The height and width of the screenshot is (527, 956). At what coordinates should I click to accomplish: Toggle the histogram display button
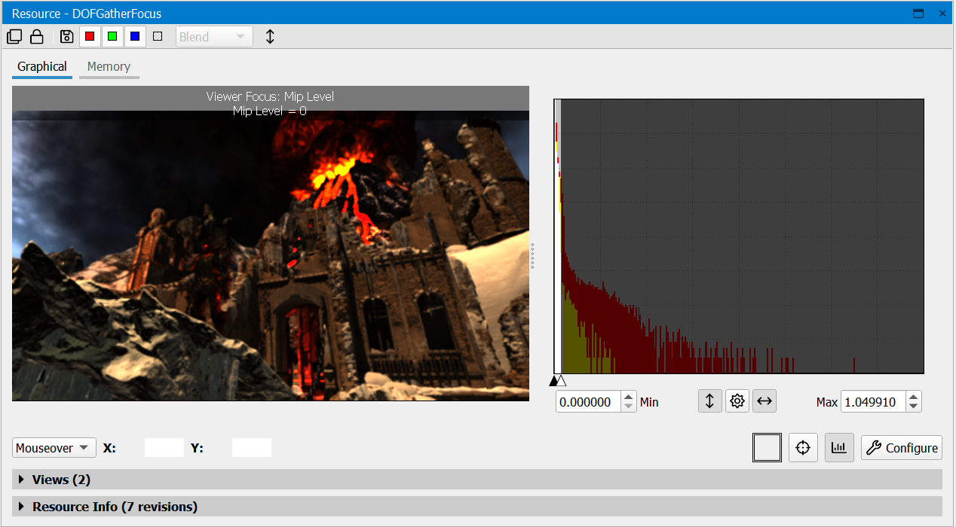[839, 447]
